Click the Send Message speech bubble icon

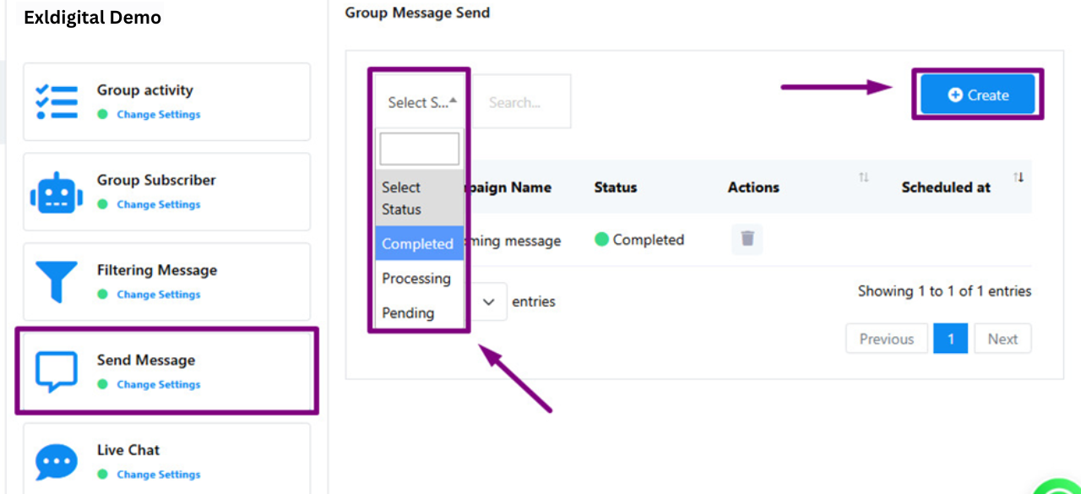pyautogui.click(x=57, y=372)
